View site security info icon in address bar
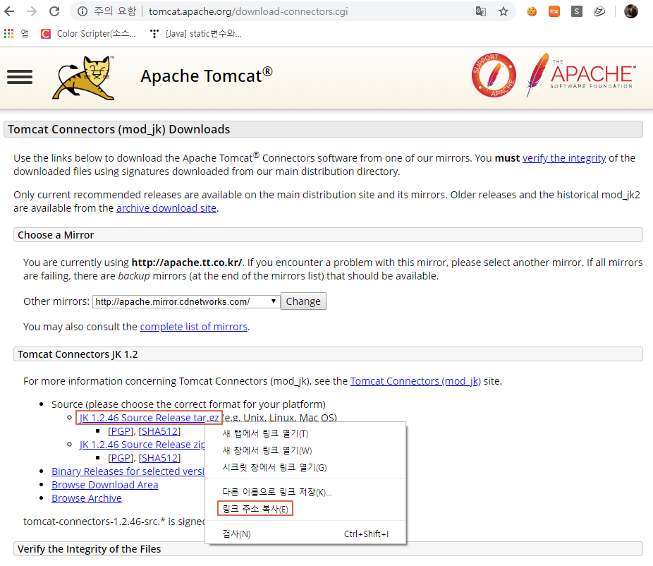Screen dimensions: 653x566 click(x=83, y=11)
